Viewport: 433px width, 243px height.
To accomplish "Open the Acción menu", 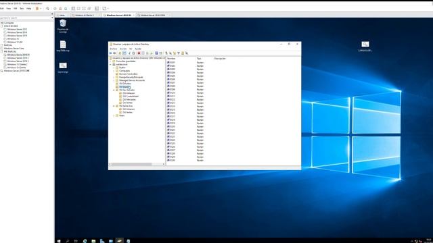I will click(x=123, y=49).
